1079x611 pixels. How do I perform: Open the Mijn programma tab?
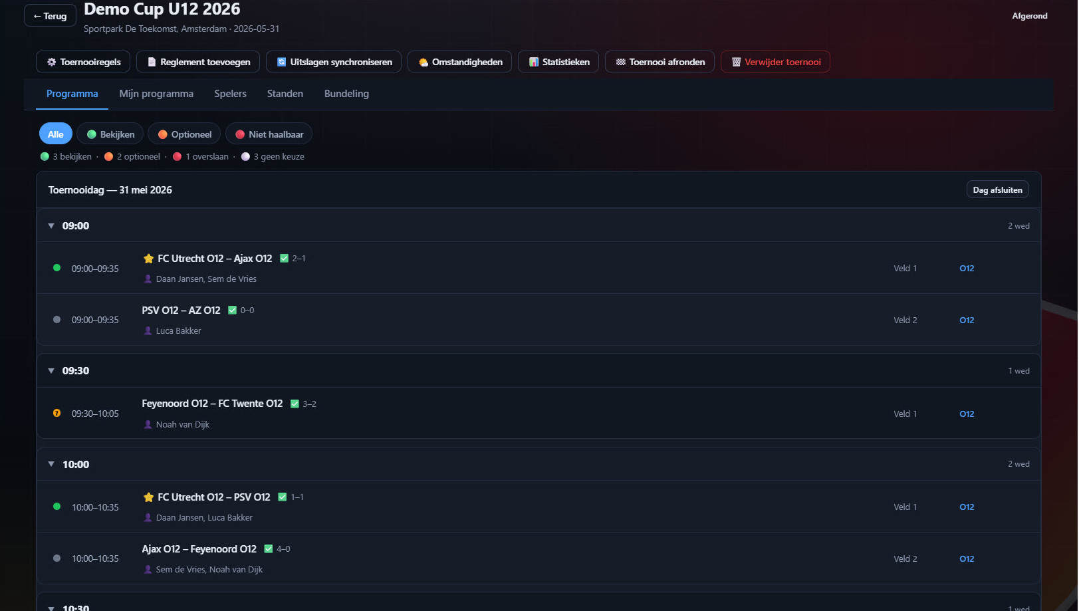pos(156,94)
